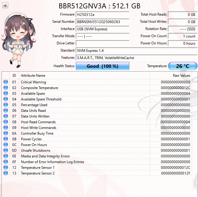Click raw value 000000000000A
Screen dimensions: 198x197
(x=175, y=122)
